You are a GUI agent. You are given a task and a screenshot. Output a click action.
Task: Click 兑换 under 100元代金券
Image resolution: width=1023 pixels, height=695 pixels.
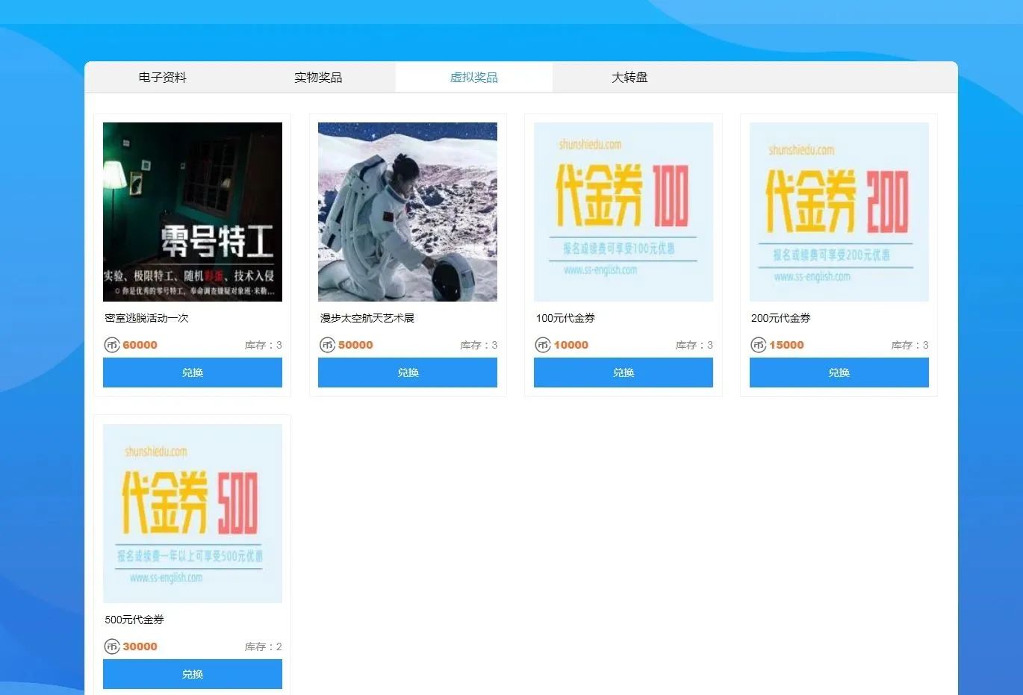[x=624, y=373]
